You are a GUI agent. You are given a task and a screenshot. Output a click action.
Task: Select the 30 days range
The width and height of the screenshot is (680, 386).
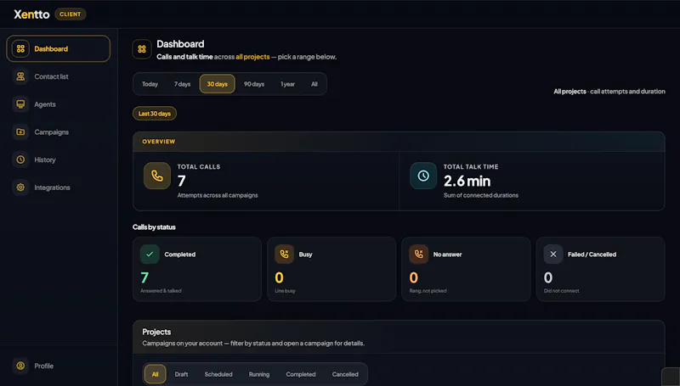tap(218, 84)
